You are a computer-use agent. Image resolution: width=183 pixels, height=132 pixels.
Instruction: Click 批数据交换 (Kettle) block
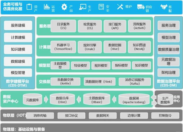pyautogui.click(x=66, y=82)
